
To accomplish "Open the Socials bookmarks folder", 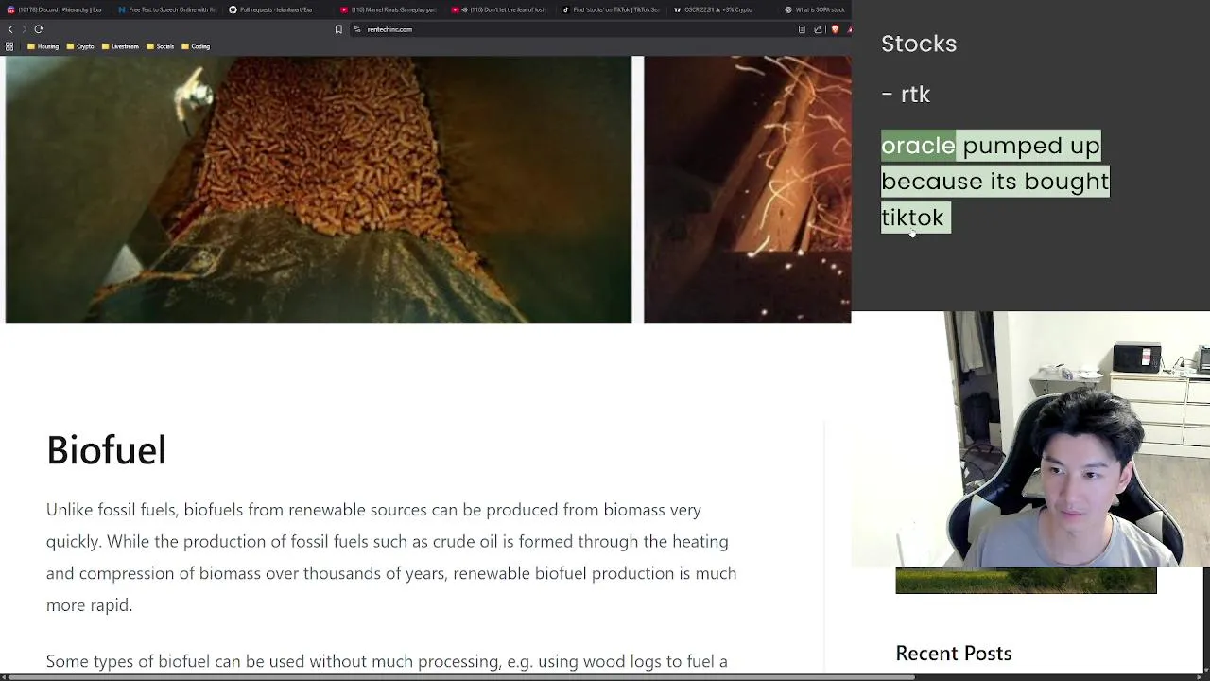I will pyautogui.click(x=160, y=46).
